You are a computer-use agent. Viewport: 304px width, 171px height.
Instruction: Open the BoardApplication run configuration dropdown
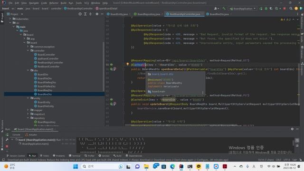[x=243, y=9]
